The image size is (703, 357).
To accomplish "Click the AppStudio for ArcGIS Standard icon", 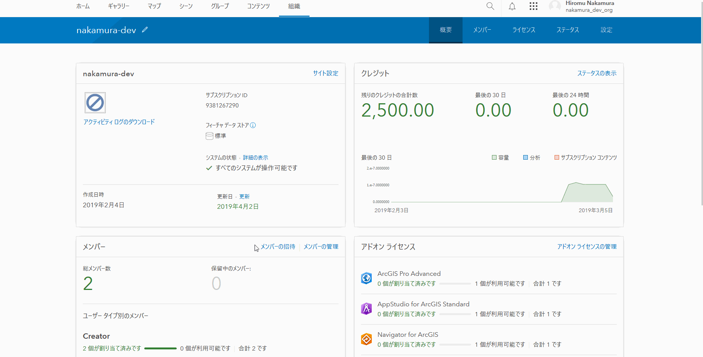I will pos(366,309).
